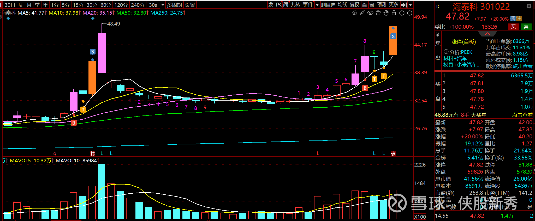Select the 240分 period tab
The height and width of the screenshot is (221, 535).
pyautogui.click(x=138, y=5)
